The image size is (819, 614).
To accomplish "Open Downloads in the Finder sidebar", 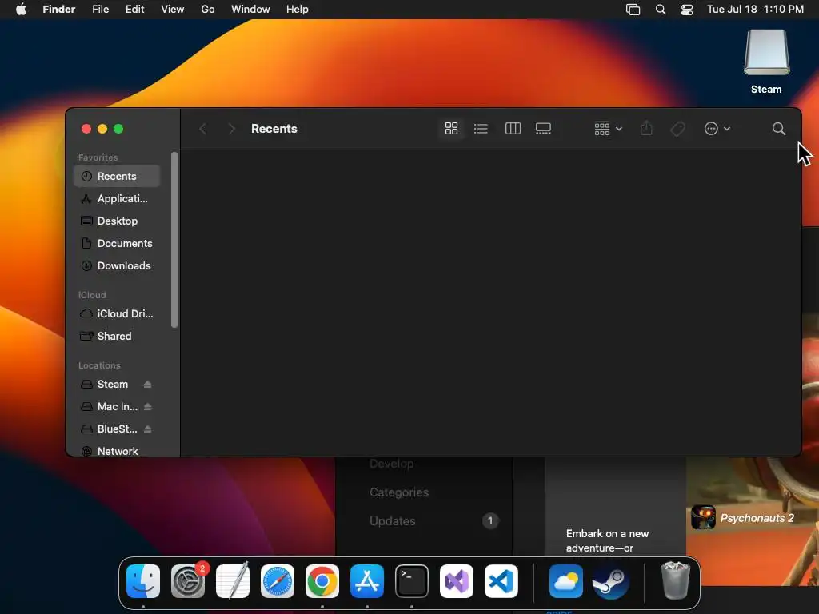I will click(117, 265).
